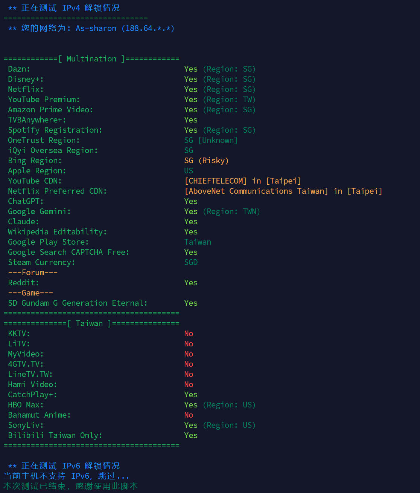Click the Bahamut Anime label
This screenshot has height=493, width=420.
point(39,415)
